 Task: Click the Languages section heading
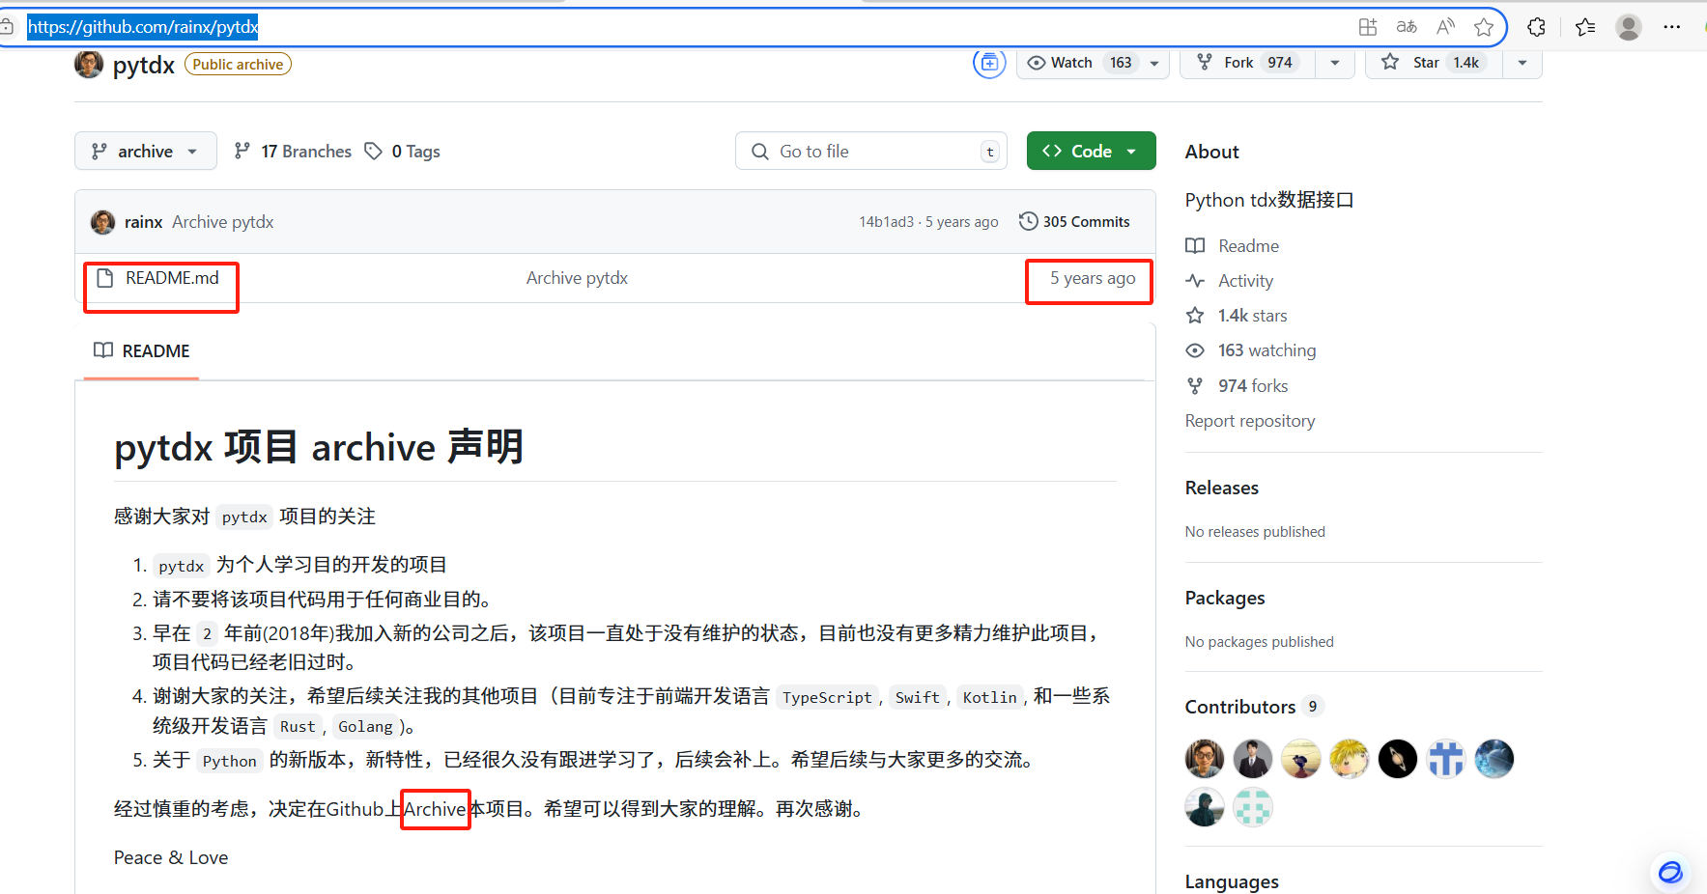(1232, 881)
